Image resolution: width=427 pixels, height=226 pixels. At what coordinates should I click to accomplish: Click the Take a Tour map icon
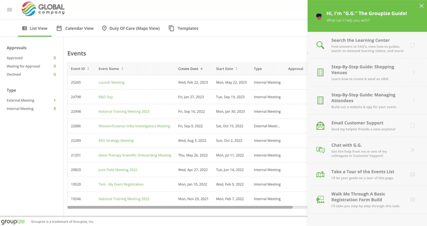click(320, 174)
